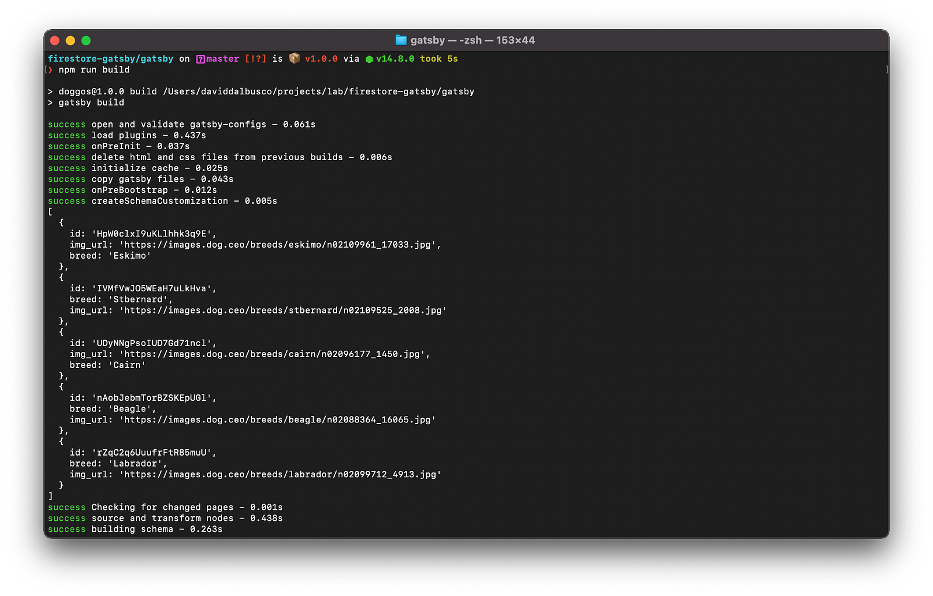Image resolution: width=933 pixels, height=596 pixels.
Task: Click the 'npm run build' command text
Action: (x=94, y=70)
